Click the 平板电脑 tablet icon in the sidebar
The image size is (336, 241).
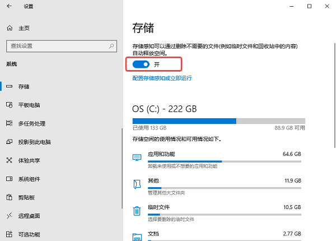[10, 105]
